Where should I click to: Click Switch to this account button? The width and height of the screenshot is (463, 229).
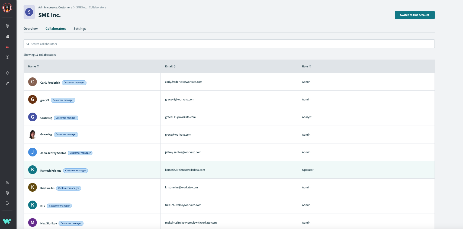click(x=415, y=15)
